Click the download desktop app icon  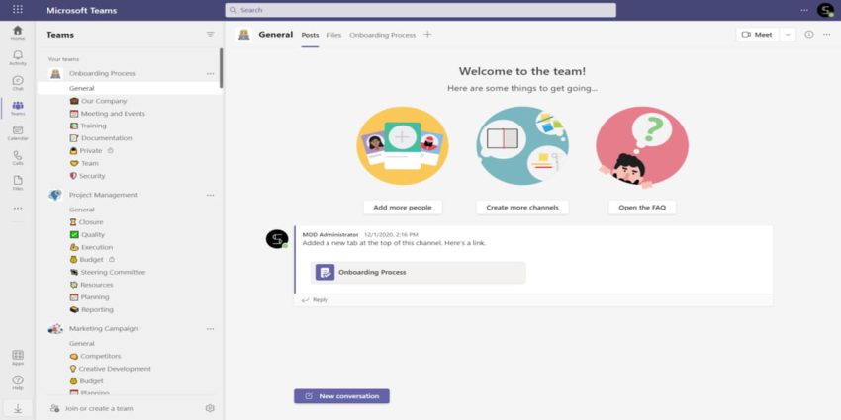(x=18, y=408)
